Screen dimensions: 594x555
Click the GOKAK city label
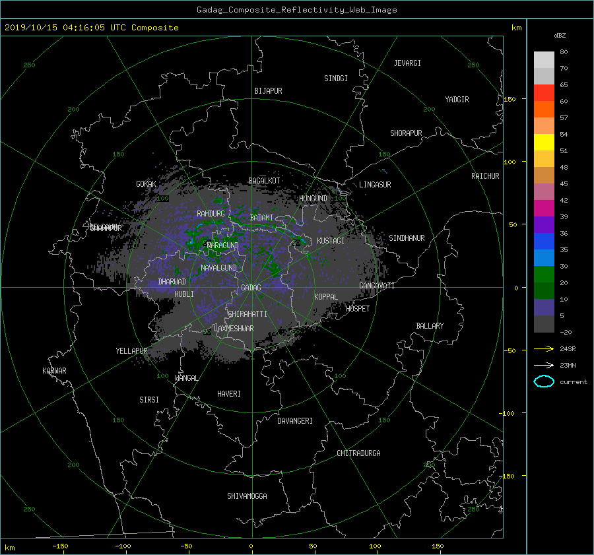[x=147, y=183]
